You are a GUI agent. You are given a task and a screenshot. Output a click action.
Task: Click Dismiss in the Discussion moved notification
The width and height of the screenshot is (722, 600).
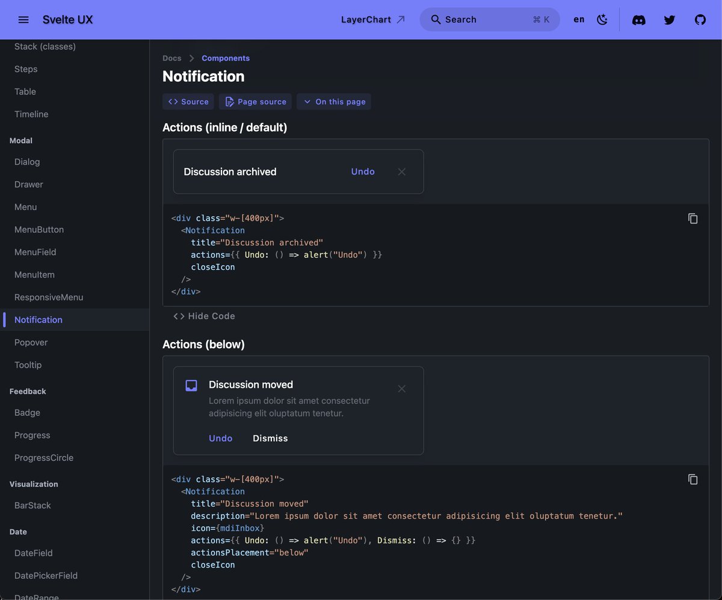click(x=270, y=438)
